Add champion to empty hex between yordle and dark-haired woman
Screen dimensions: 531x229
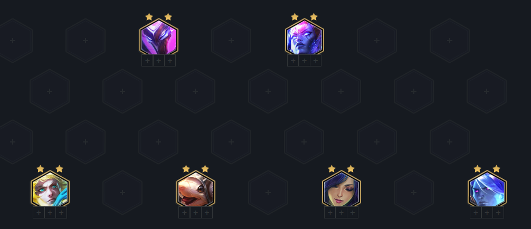click(x=268, y=193)
